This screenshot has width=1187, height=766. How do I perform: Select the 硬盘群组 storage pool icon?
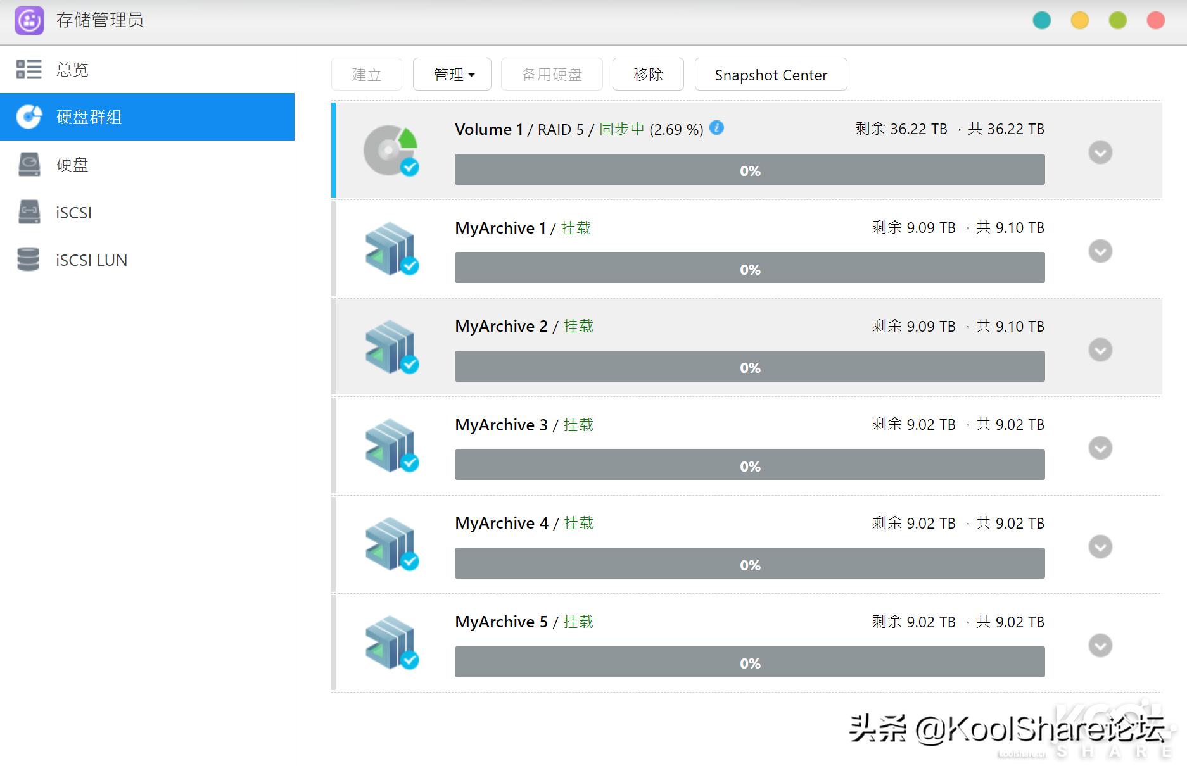29,117
